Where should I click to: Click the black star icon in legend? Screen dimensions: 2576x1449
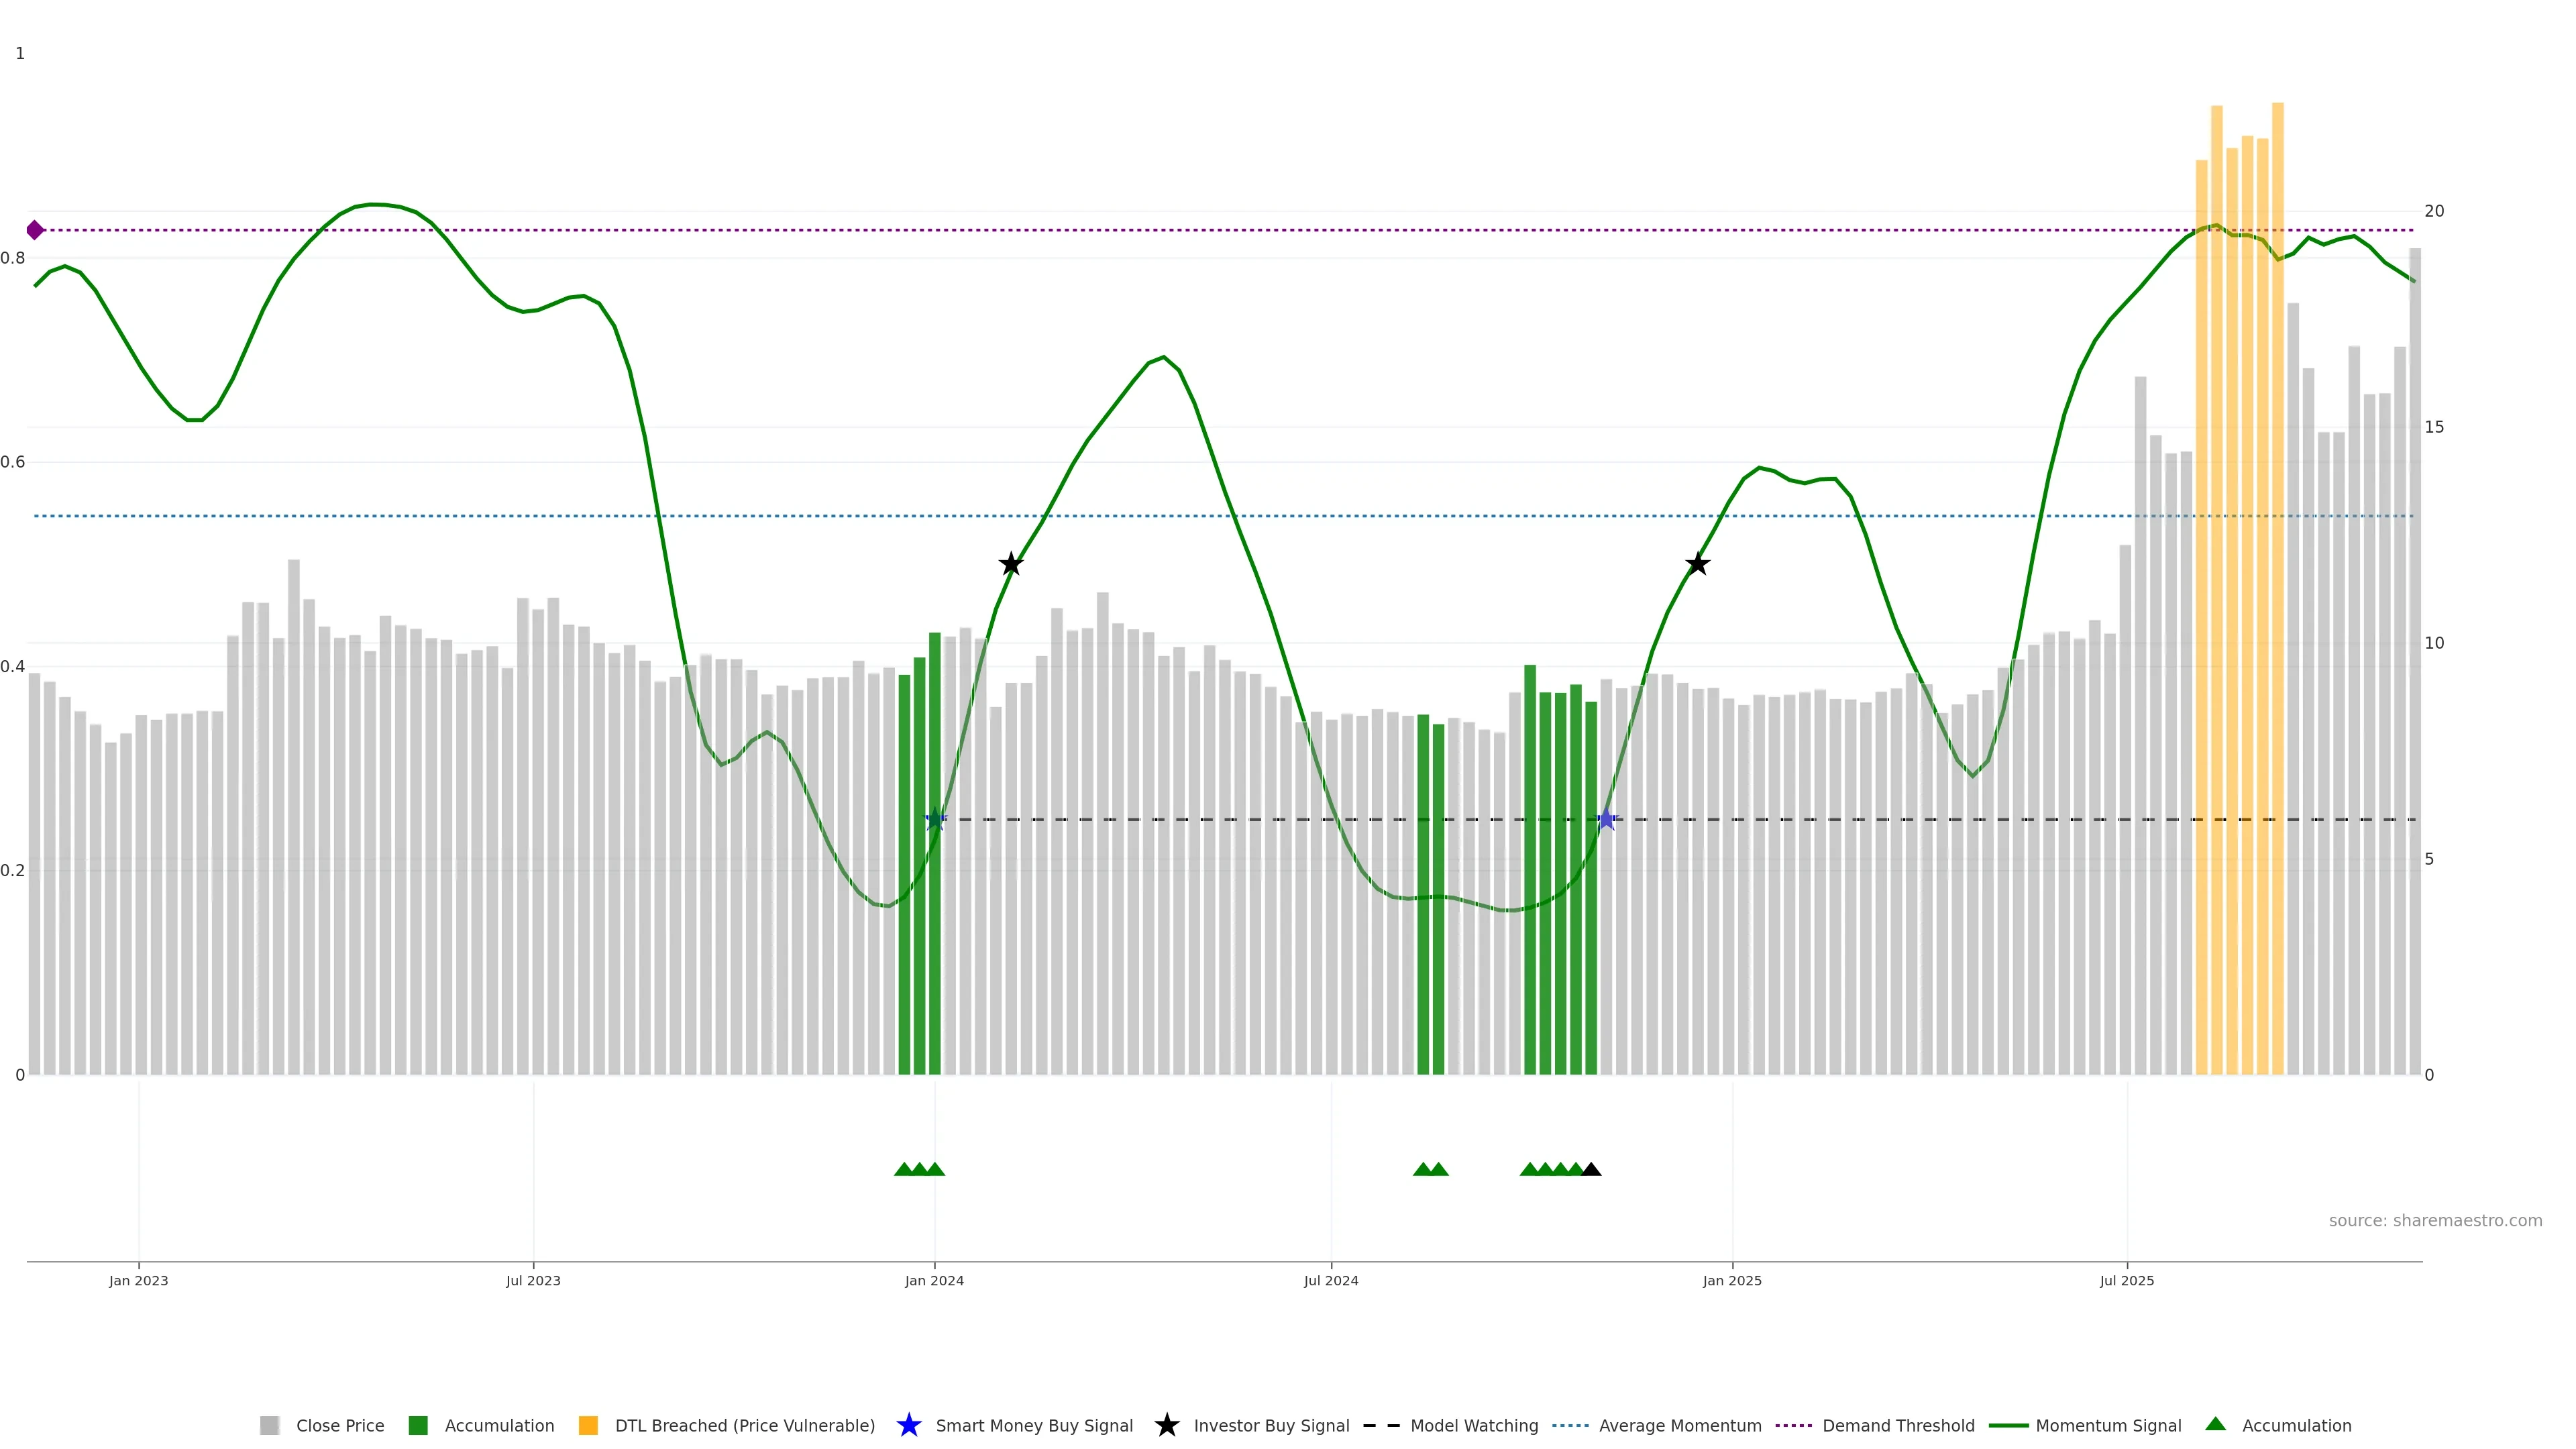[1166, 1425]
